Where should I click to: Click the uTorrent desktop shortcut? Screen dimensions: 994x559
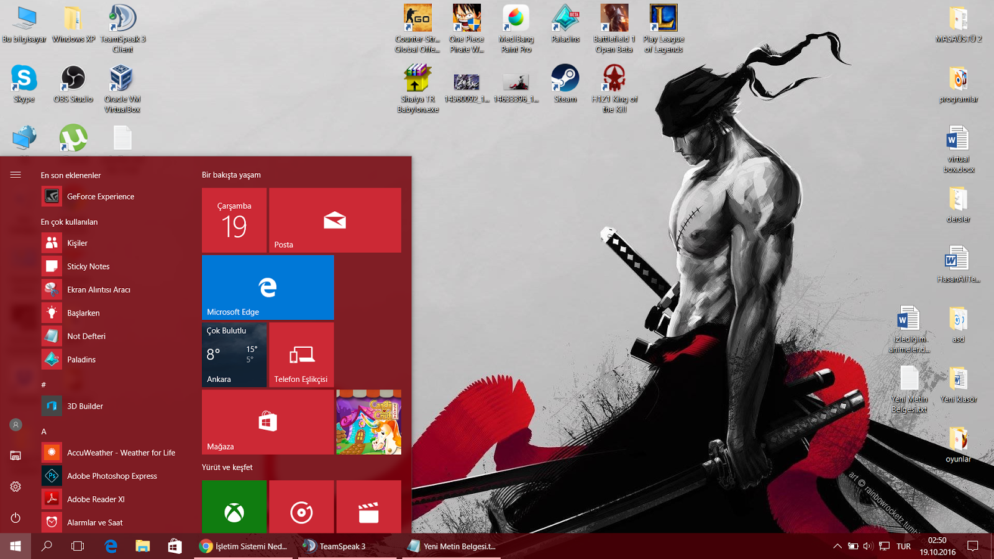pos(73,138)
